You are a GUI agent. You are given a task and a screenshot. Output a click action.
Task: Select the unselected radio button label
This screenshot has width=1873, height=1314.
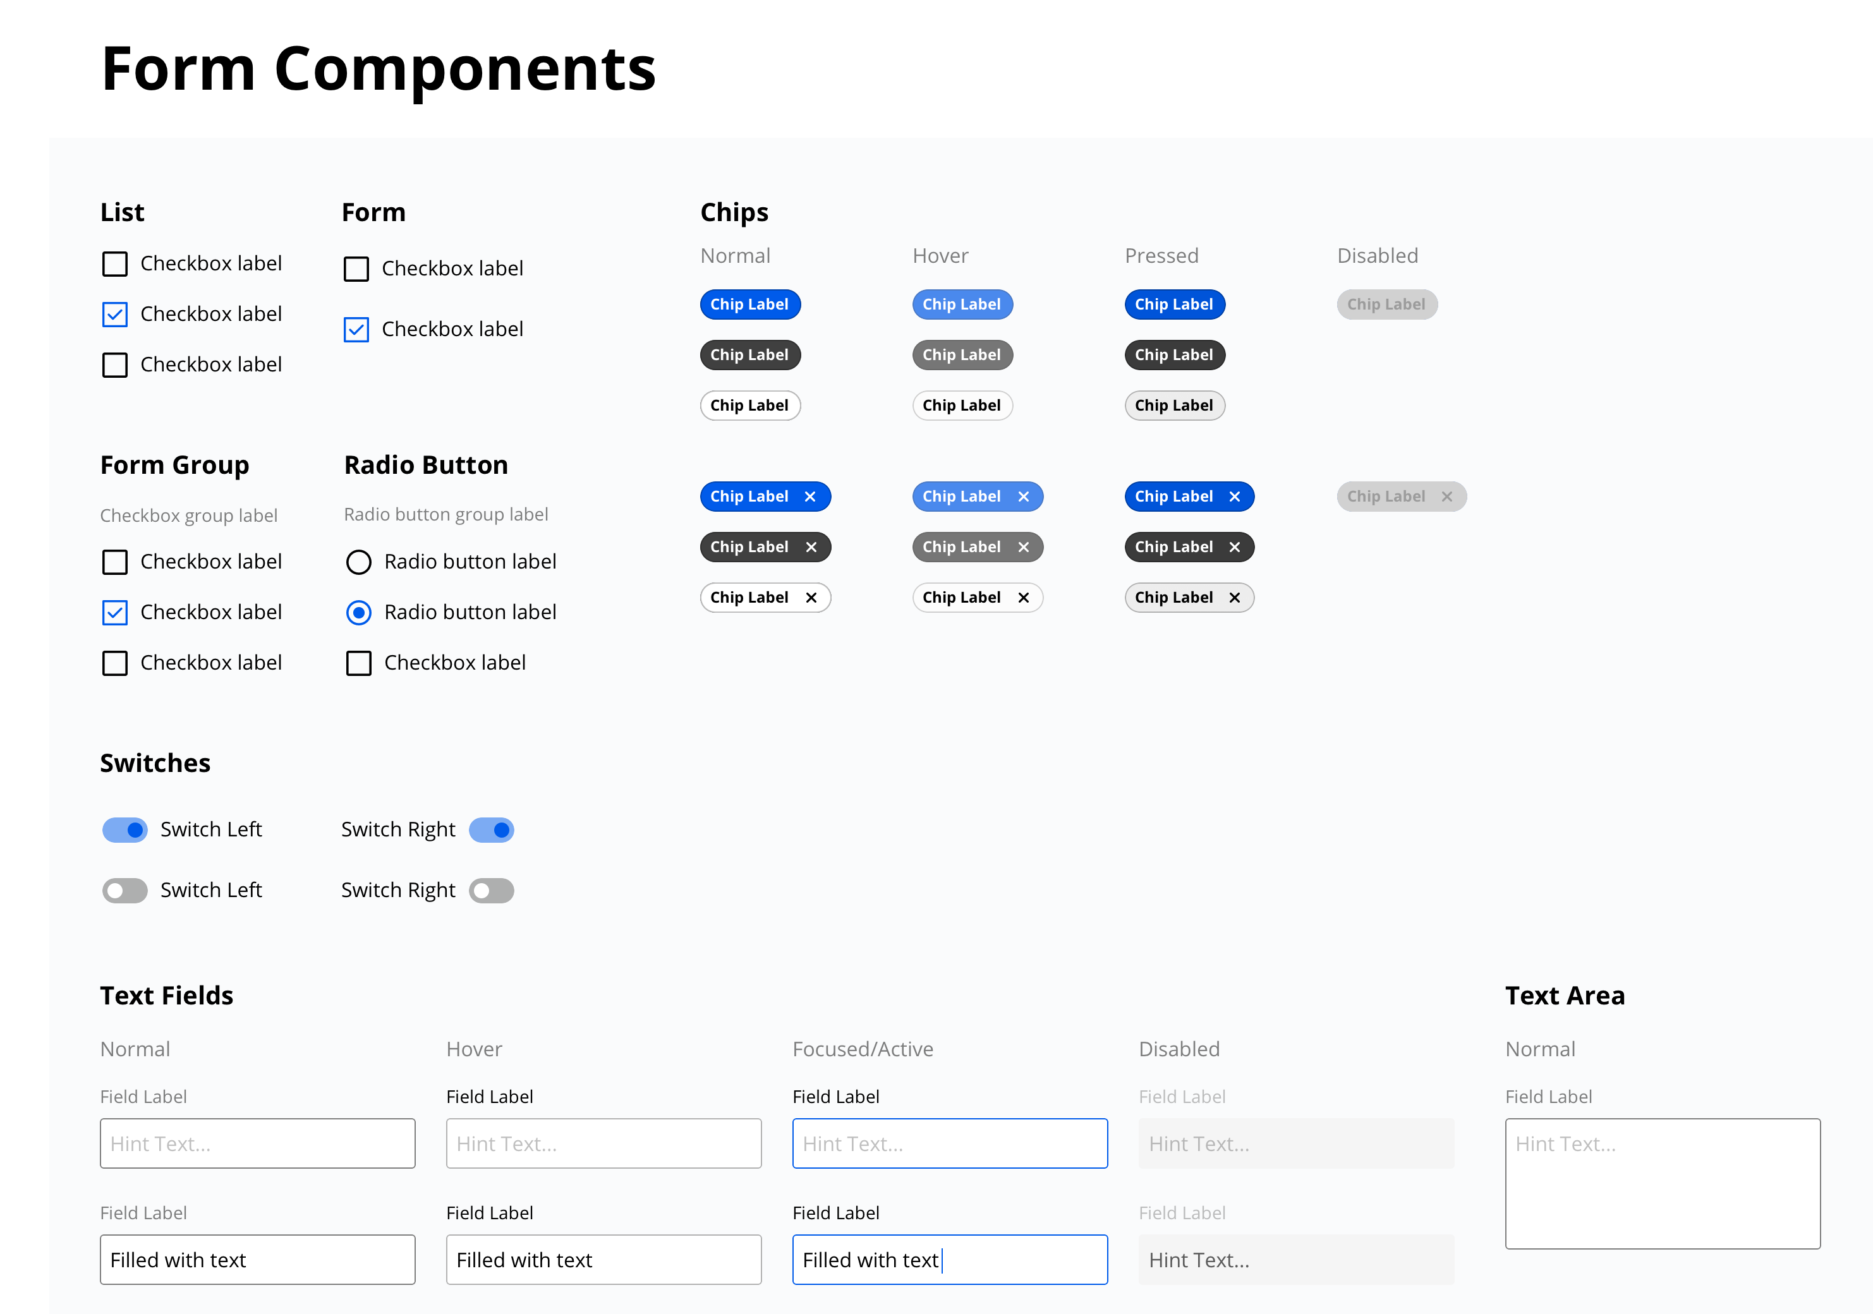click(x=359, y=561)
